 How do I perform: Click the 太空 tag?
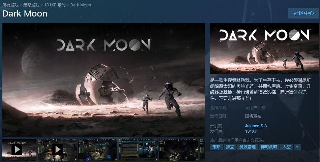coord(287,147)
